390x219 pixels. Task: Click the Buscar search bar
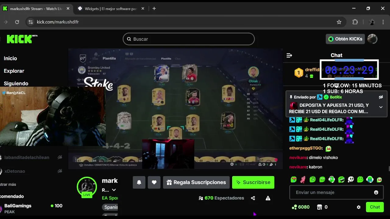[x=189, y=39]
